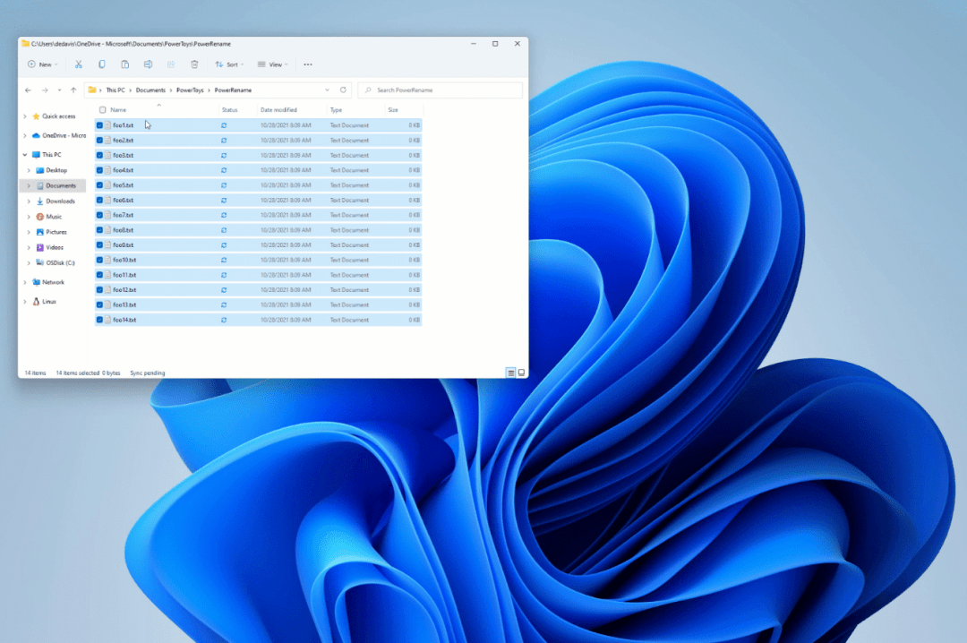
Task: Toggle the select-all checkbox beside Name header
Action: [102, 110]
